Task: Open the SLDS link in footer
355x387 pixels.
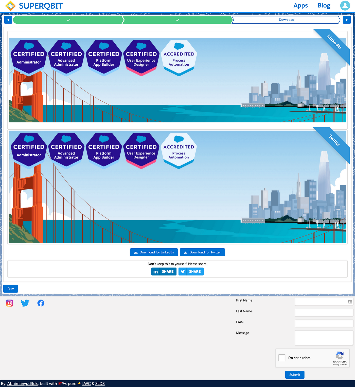Action: coord(100,383)
